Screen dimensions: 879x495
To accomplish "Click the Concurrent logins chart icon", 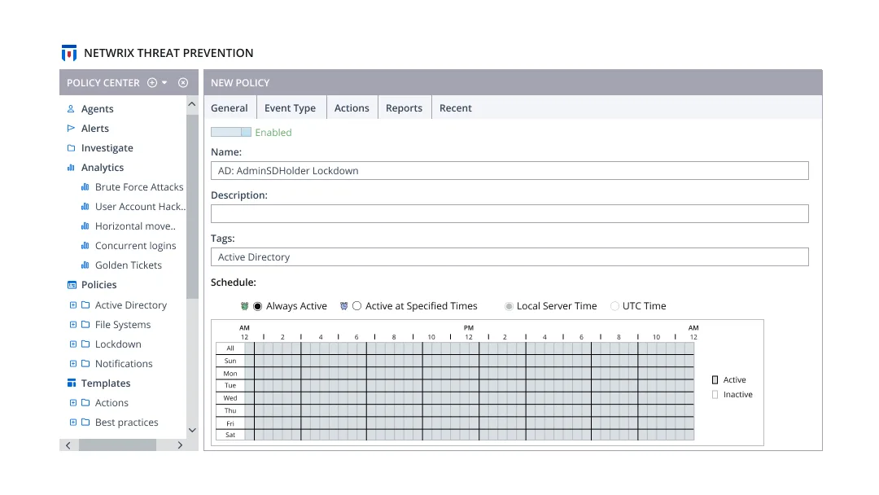I will pyautogui.click(x=85, y=246).
